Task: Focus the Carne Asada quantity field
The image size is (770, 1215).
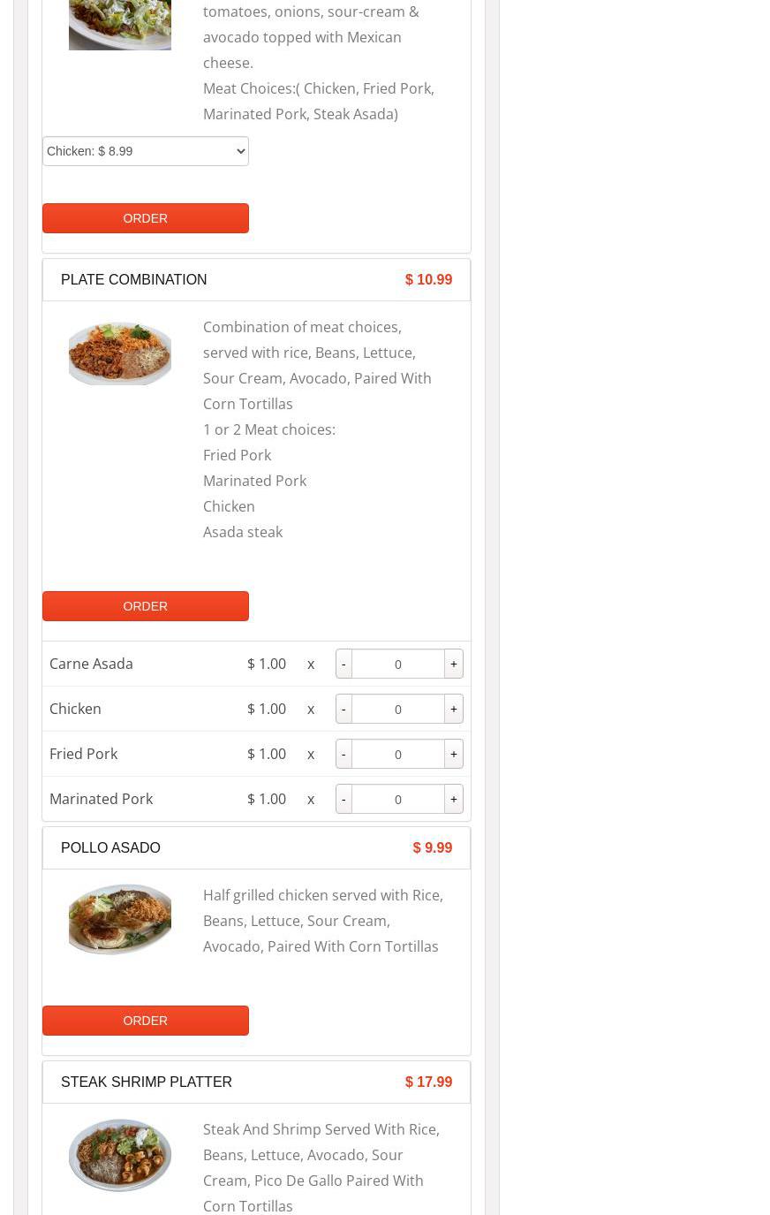Action: click(x=398, y=664)
